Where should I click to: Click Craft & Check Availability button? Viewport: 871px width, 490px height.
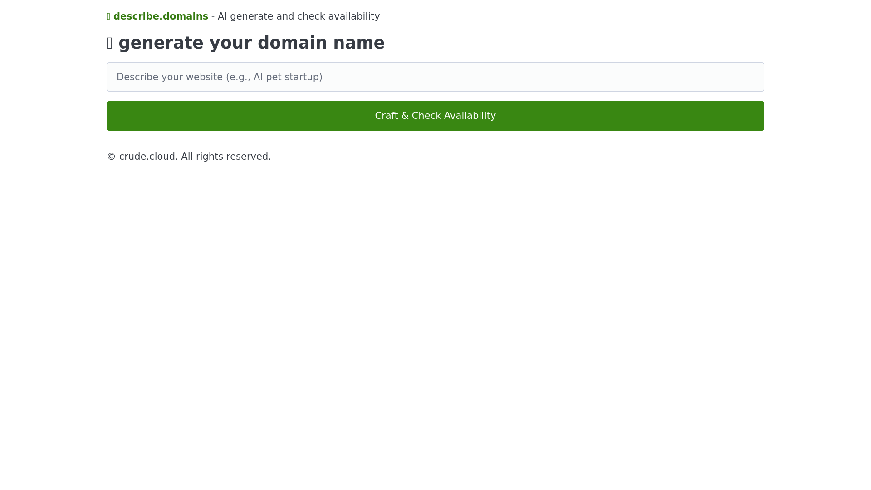[435, 116]
